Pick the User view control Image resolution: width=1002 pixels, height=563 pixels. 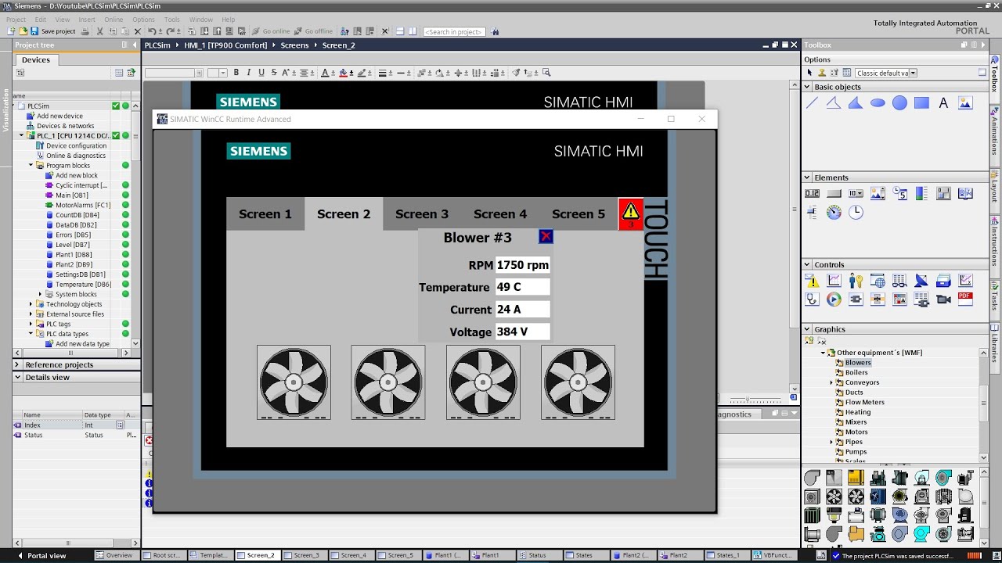856,281
